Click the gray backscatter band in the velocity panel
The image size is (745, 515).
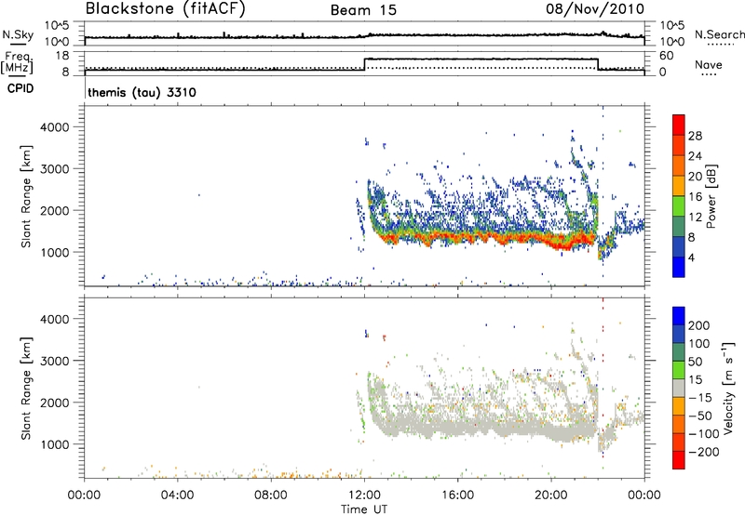[x=484, y=429]
